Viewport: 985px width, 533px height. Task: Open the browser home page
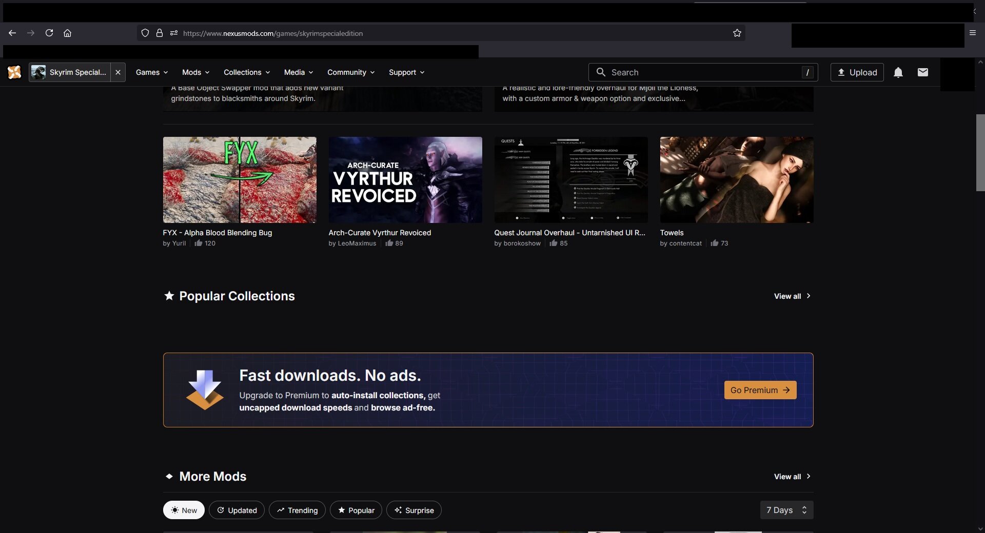[x=67, y=33]
